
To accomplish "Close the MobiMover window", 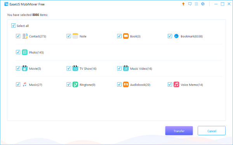I will (x=229, y=4).
